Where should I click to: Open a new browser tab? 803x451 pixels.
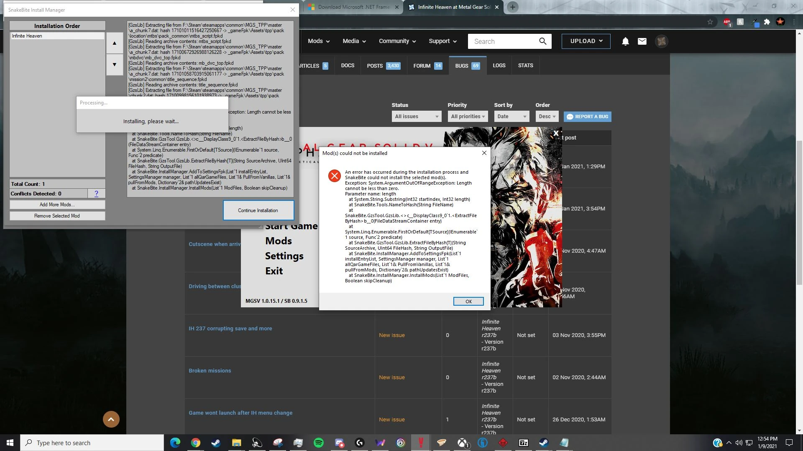pyautogui.click(x=512, y=7)
